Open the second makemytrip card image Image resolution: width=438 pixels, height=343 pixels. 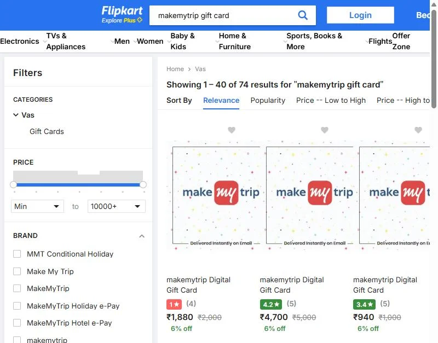[x=307, y=195]
